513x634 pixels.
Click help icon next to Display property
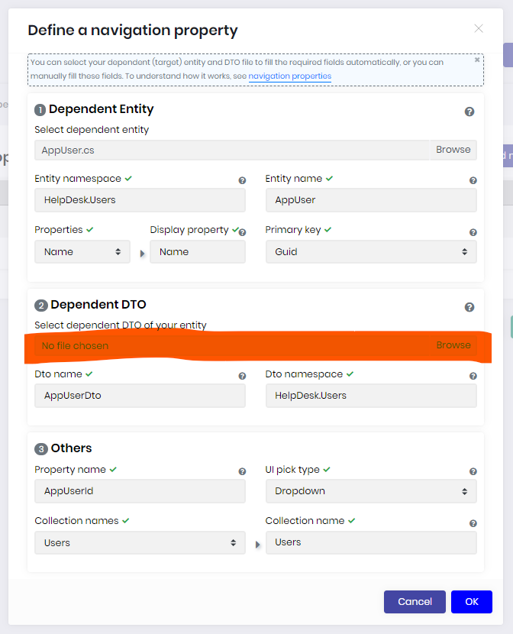click(242, 232)
